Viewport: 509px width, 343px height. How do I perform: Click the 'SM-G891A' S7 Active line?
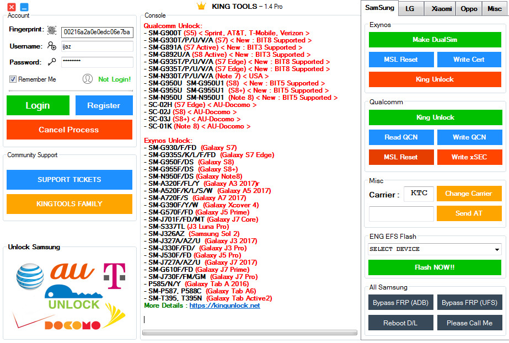pos(223,47)
